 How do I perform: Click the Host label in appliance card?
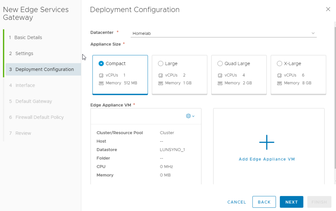tap(101, 141)
